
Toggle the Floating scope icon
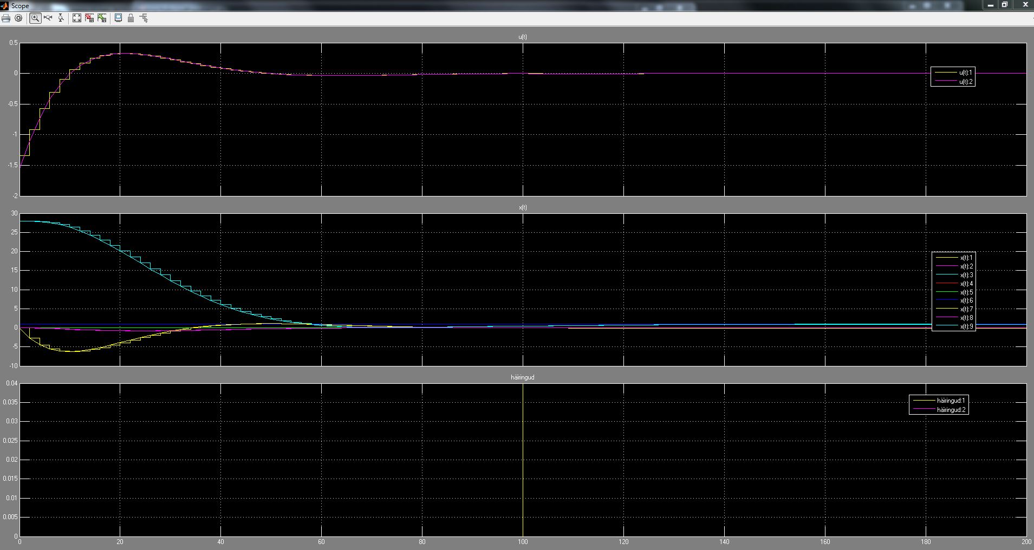[x=118, y=18]
